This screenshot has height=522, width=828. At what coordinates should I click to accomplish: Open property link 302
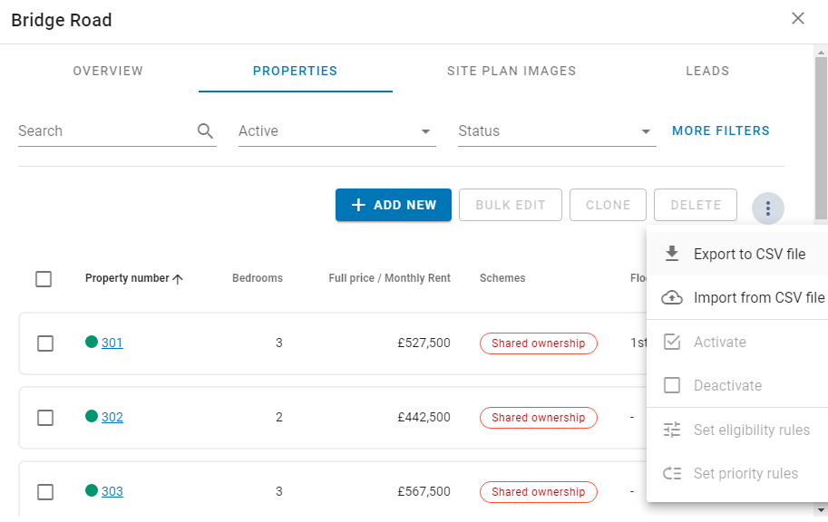(x=112, y=417)
